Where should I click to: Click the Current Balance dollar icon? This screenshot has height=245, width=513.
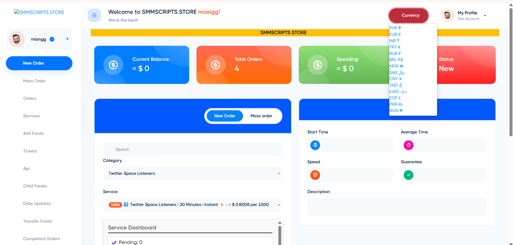pos(113,65)
